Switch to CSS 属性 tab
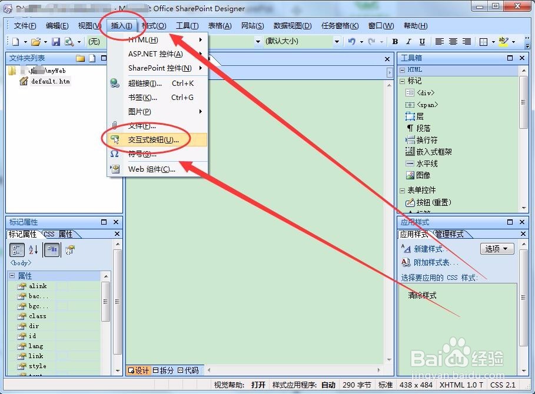Screen dimensions: 535x394 58,234
